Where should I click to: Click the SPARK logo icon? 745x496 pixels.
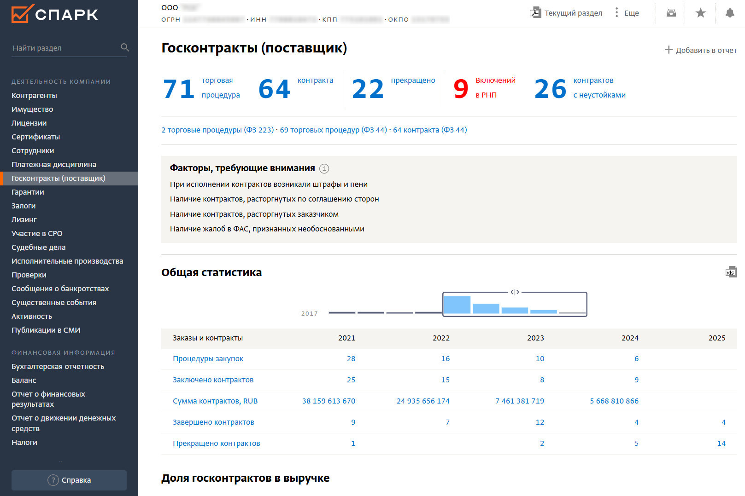click(22, 14)
